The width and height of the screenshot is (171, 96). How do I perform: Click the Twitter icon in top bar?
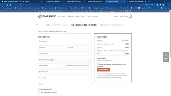[129, 11]
